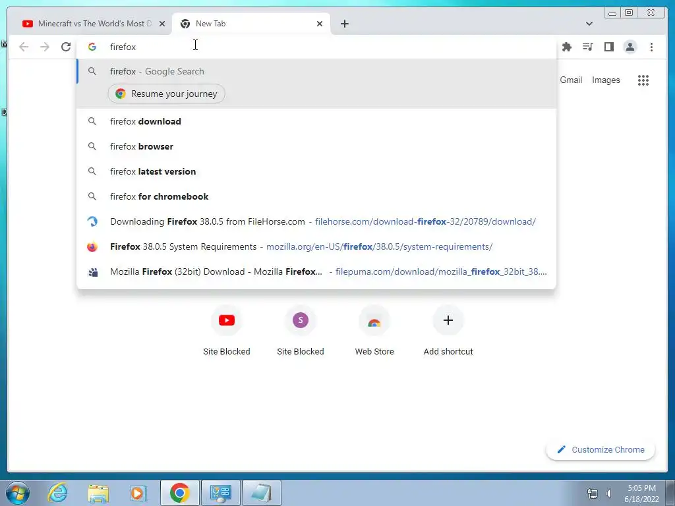Launch Internet Explorer from the taskbar
Viewport: 675px width, 506px height.
[x=58, y=493]
